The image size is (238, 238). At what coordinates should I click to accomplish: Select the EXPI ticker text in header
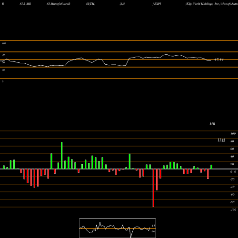pyautogui.click(x=157, y=4)
